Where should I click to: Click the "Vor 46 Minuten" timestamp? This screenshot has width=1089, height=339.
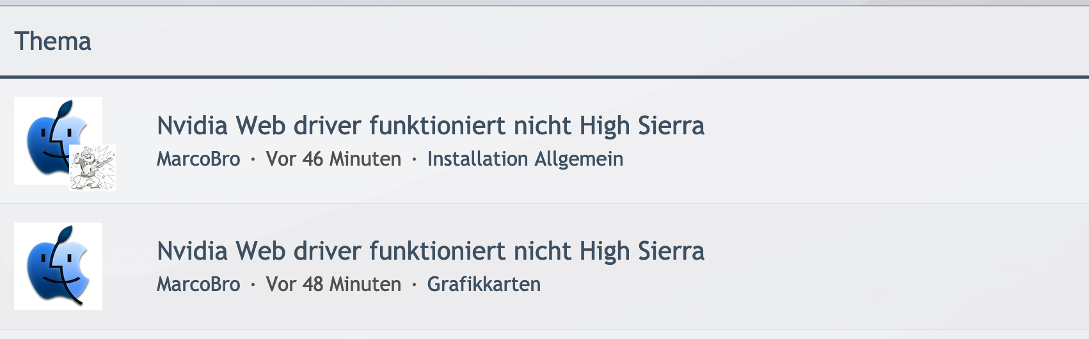tap(333, 159)
